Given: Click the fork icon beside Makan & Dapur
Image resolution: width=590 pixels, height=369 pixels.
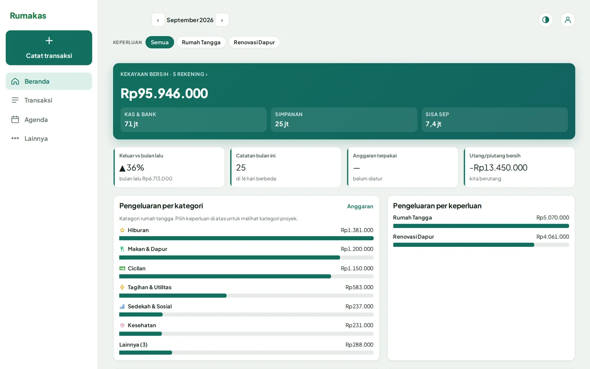Looking at the screenshot, I should click(x=122, y=249).
